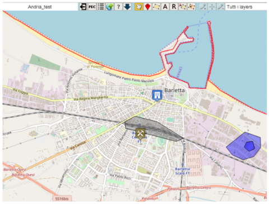Click the add vertex pencil tool
The height and width of the screenshot is (204, 269).
[x=203, y=7]
